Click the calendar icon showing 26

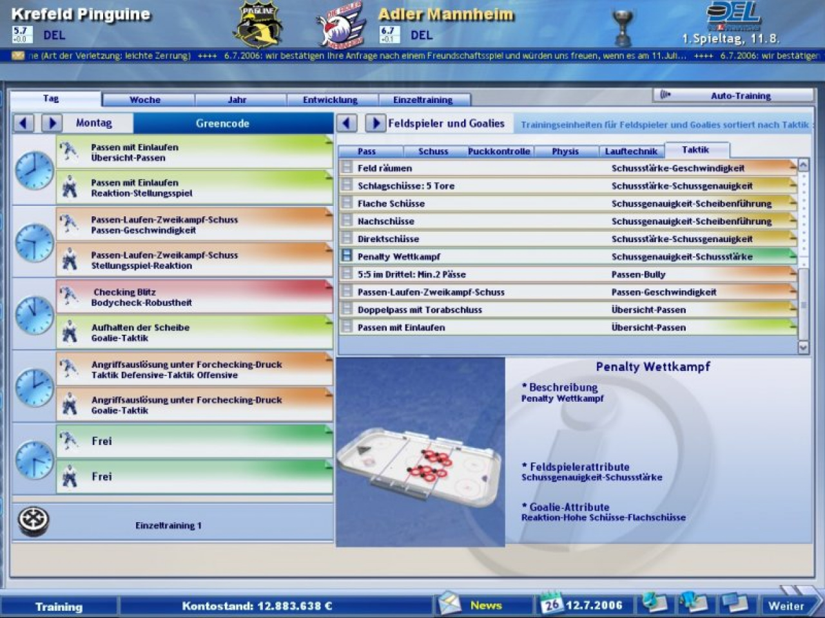[552, 603]
